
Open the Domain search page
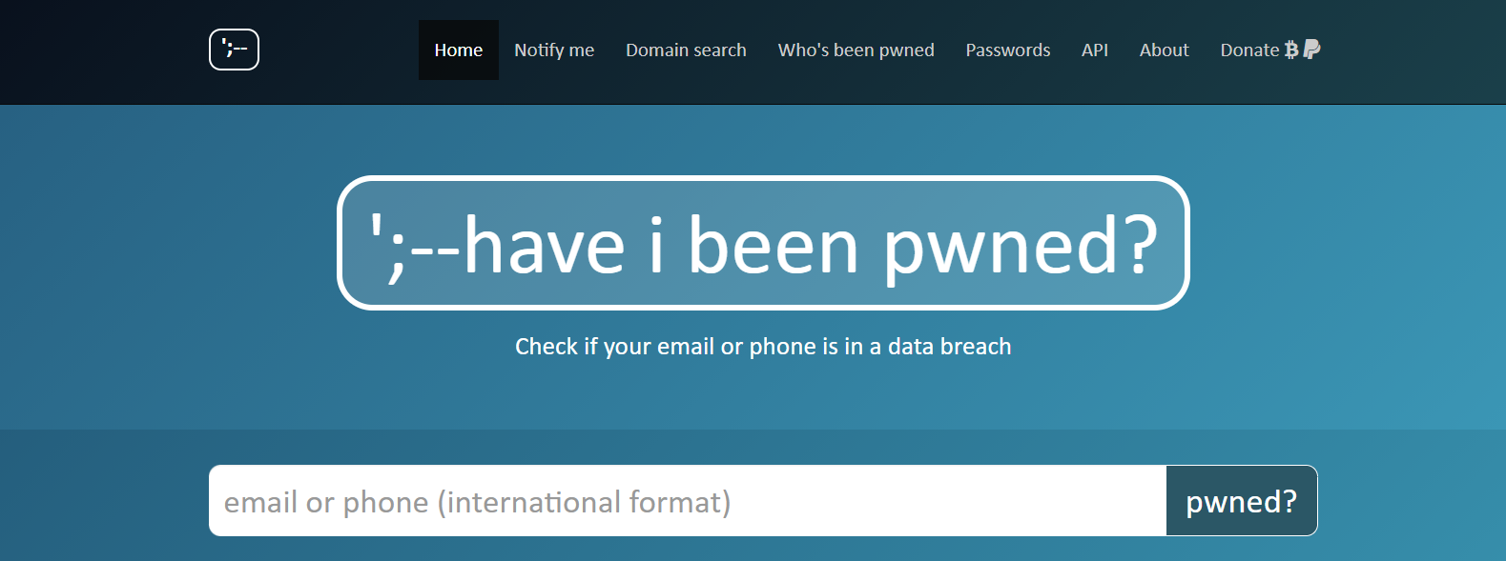[686, 50]
